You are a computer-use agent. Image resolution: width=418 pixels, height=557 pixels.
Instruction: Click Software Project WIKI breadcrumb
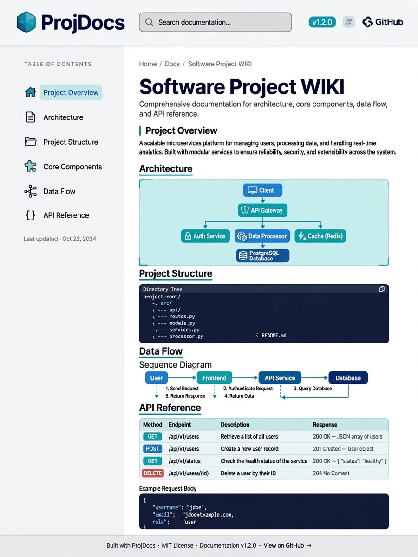(x=220, y=64)
